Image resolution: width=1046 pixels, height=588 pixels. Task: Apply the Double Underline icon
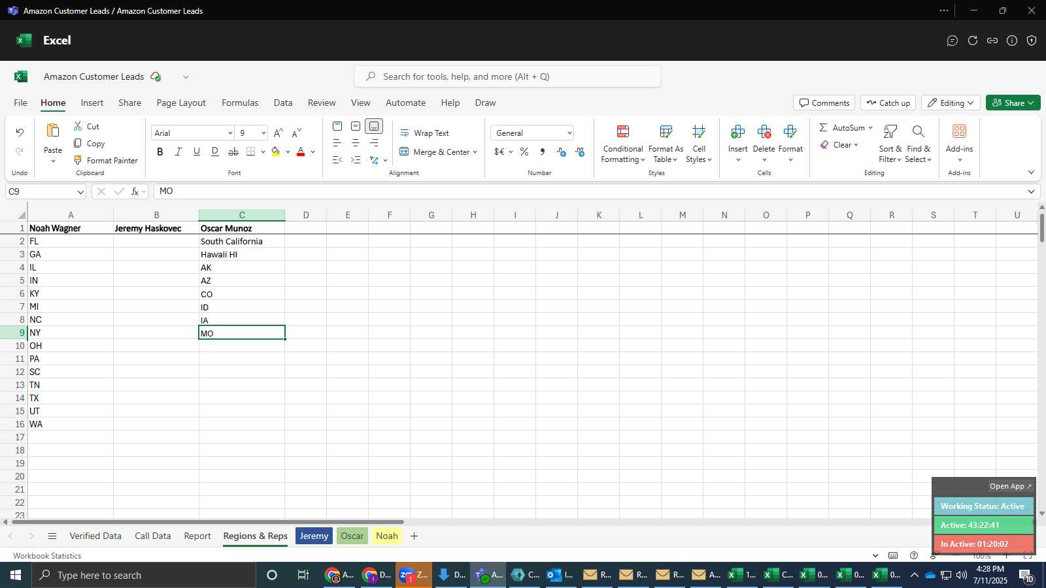(215, 152)
